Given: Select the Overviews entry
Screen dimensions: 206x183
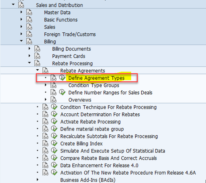Looking at the screenshot, I should (80, 100).
